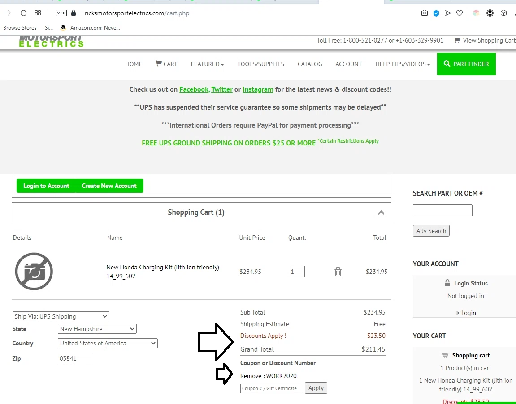Click the Login to Account button
The height and width of the screenshot is (404, 516).
(x=47, y=186)
